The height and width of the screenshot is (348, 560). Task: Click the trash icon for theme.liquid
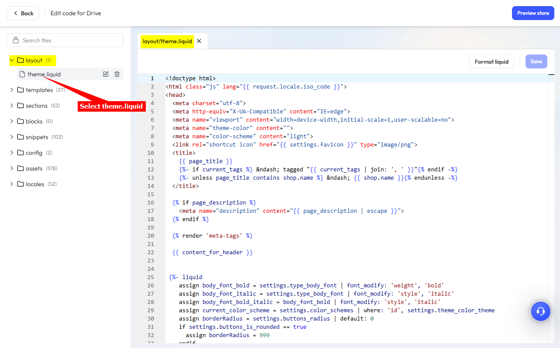pyautogui.click(x=117, y=74)
